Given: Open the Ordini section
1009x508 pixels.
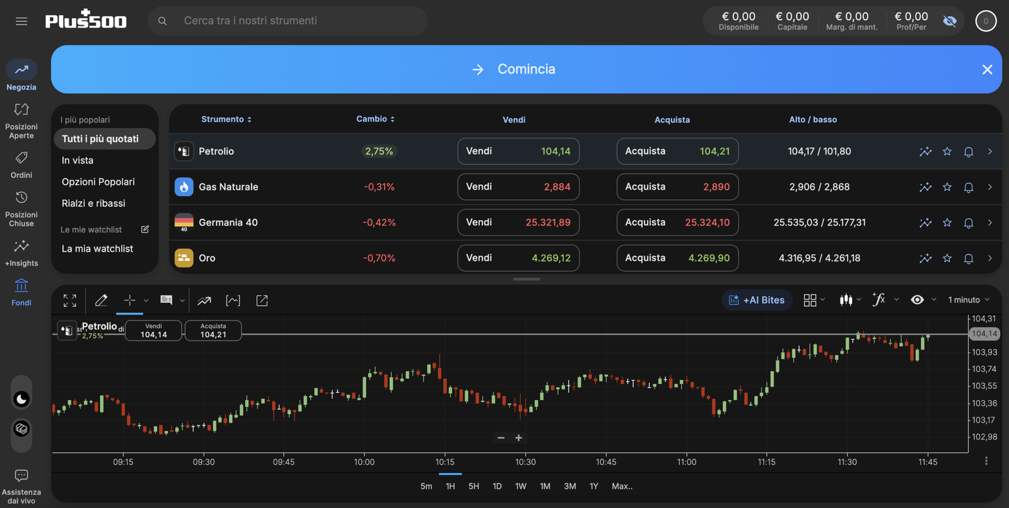Looking at the screenshot, I should (21, 165).
